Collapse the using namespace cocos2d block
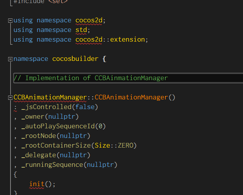243x195 pixels. pyautogui.click(x=10, y=20)
